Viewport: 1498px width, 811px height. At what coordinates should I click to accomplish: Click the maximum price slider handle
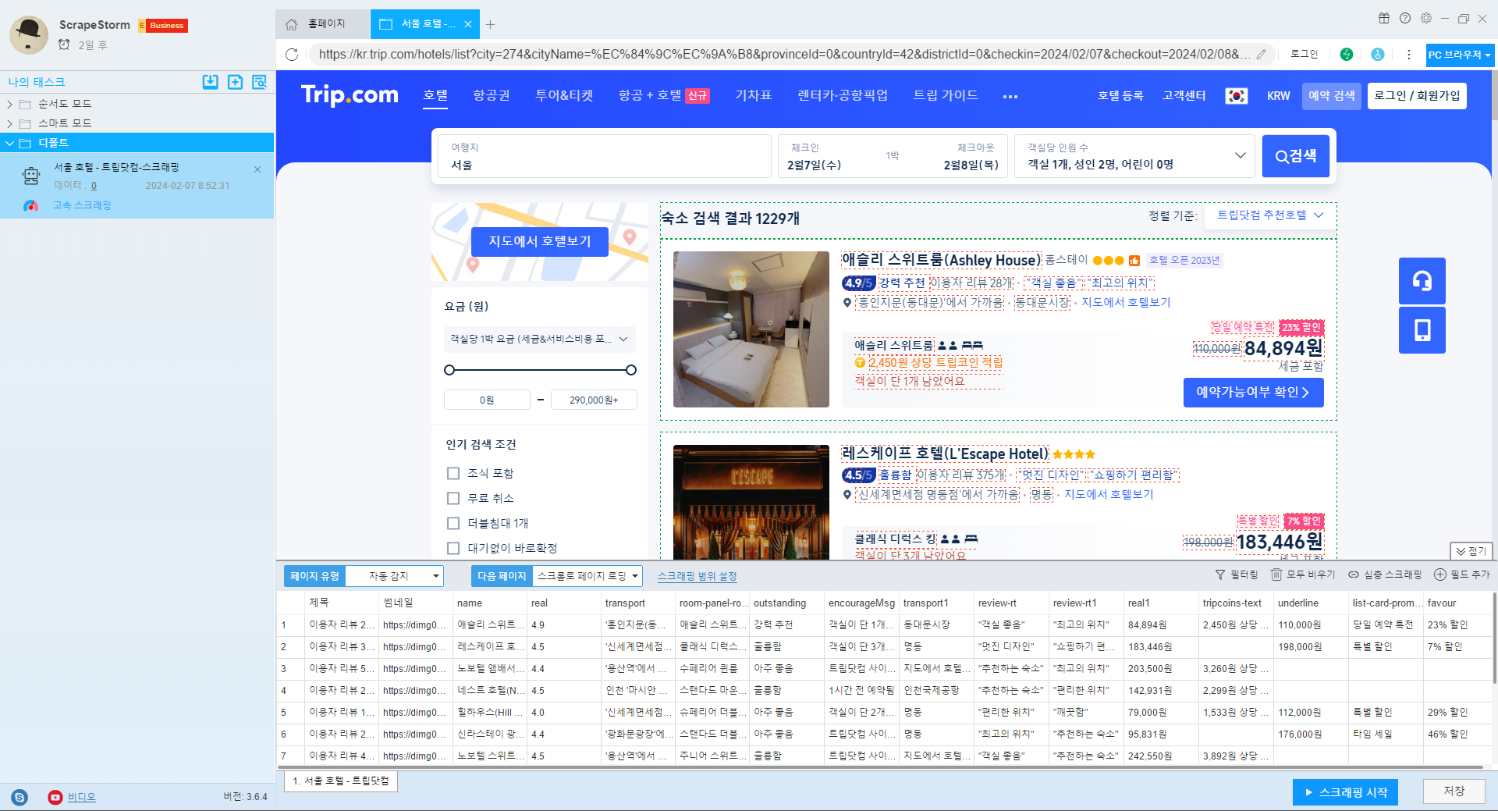[631, 370]
